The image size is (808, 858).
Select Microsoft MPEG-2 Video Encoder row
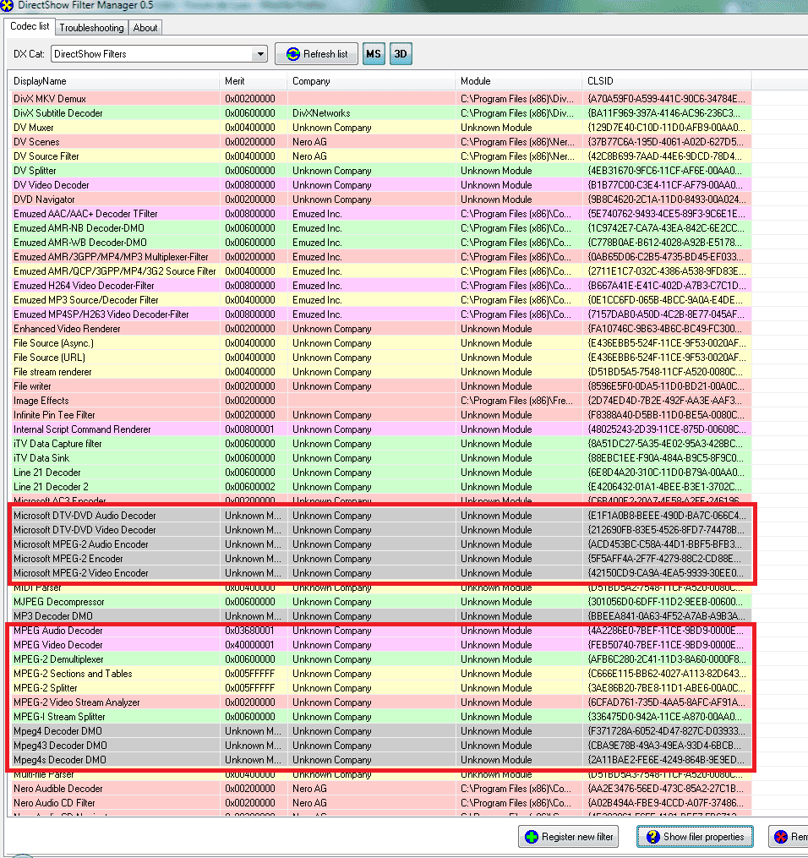click(381, 573)
